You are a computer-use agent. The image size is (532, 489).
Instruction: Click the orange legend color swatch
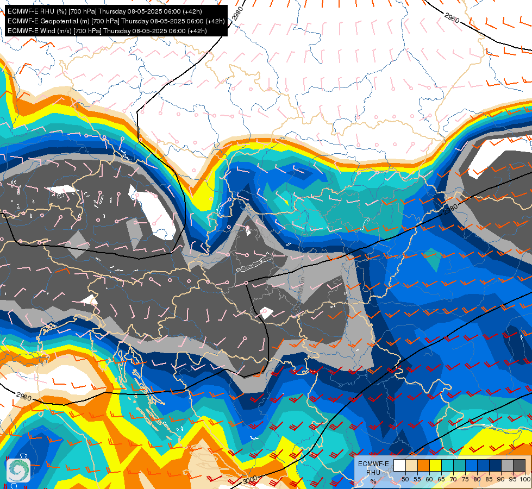point(423,465)
